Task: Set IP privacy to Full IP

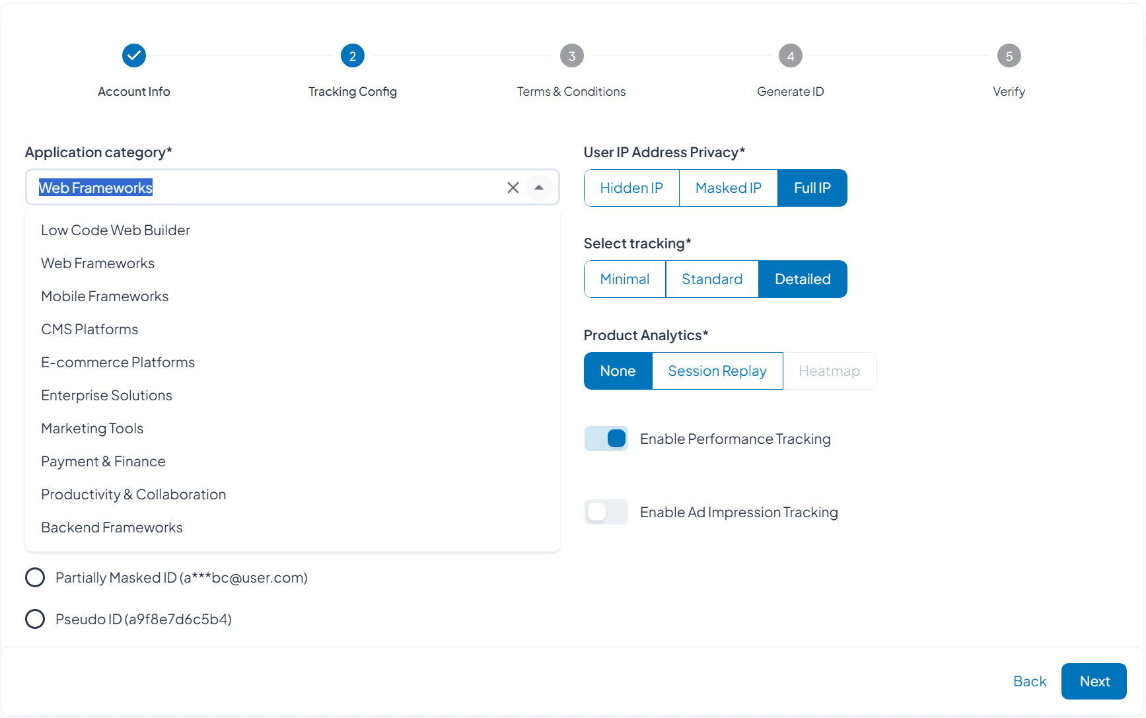Action: click(x=812, y=188)
